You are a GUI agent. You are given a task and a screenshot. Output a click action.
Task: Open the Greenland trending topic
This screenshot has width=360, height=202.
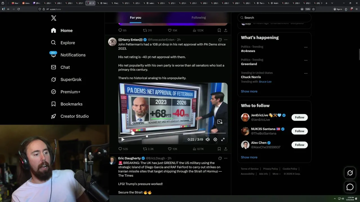click(249, 64)
